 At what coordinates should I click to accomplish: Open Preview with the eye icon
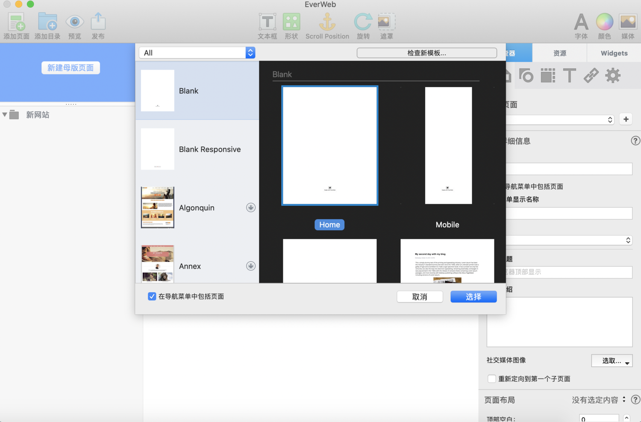click(74, 22)
